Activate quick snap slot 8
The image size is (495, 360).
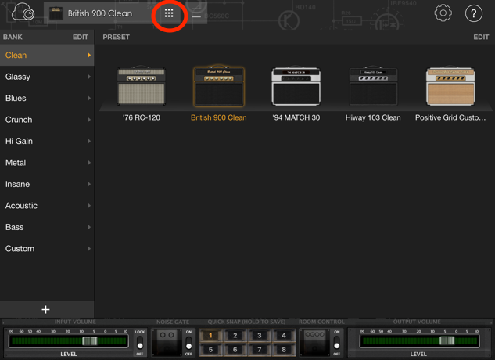(284, 350)
